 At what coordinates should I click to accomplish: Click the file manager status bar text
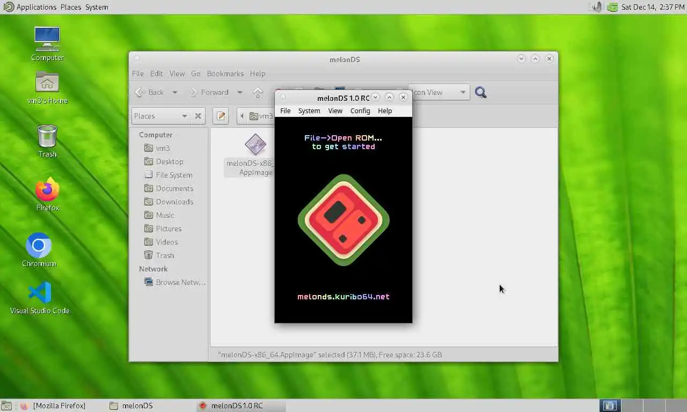330,355
